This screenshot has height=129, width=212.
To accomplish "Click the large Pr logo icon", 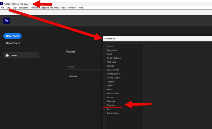I will (x=7, y=21).
